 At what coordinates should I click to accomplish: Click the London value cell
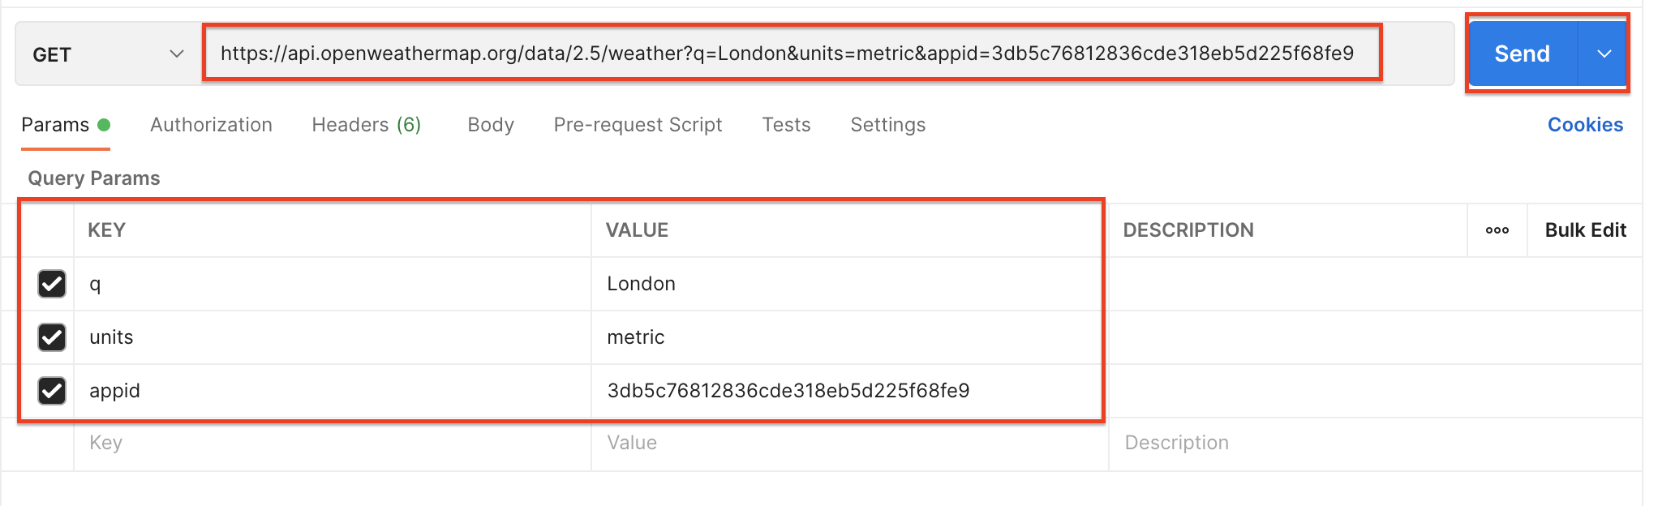844,284
